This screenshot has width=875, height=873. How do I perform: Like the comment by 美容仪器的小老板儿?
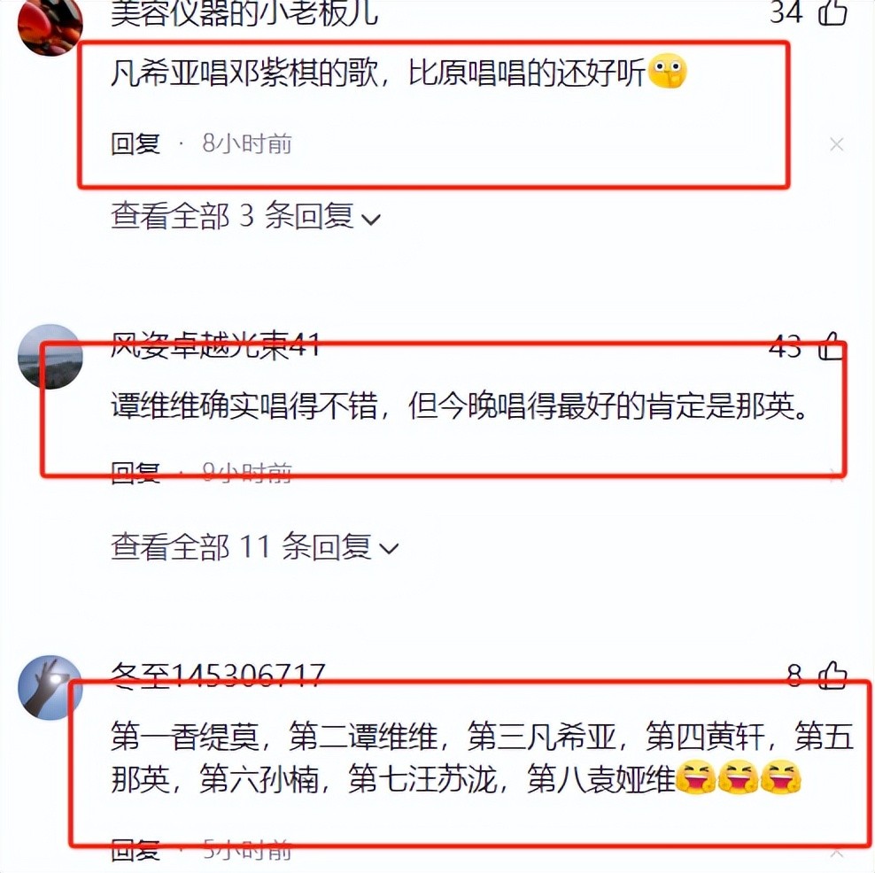click(x=833, y=12)
